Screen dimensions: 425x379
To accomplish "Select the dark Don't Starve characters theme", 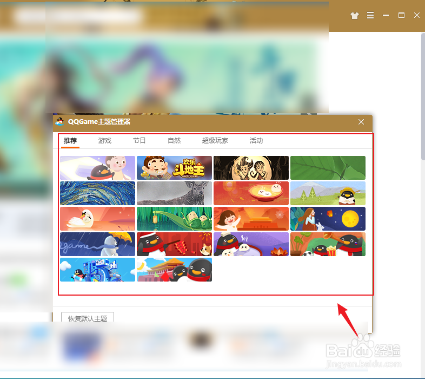I will coord(251,168).
